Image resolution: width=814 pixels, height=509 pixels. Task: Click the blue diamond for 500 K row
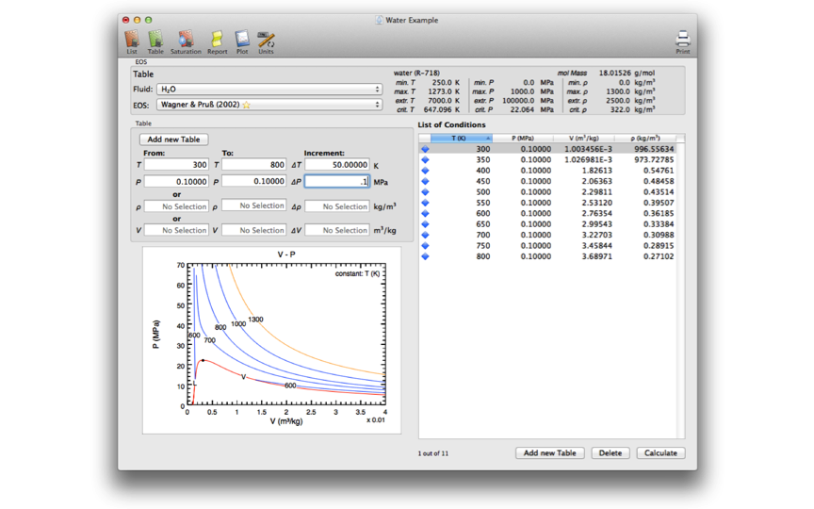[x=425, y=192]
